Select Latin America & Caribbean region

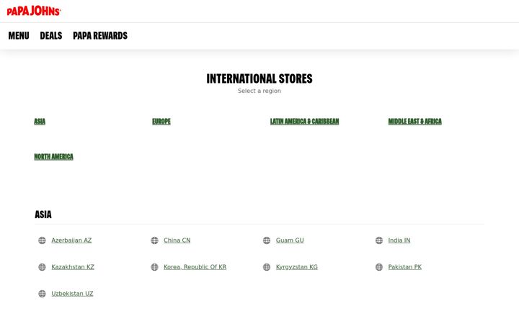[304, 122]
